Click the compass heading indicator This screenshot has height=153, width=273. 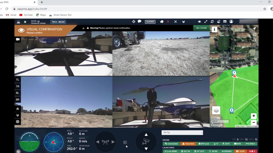coord(53,142)
